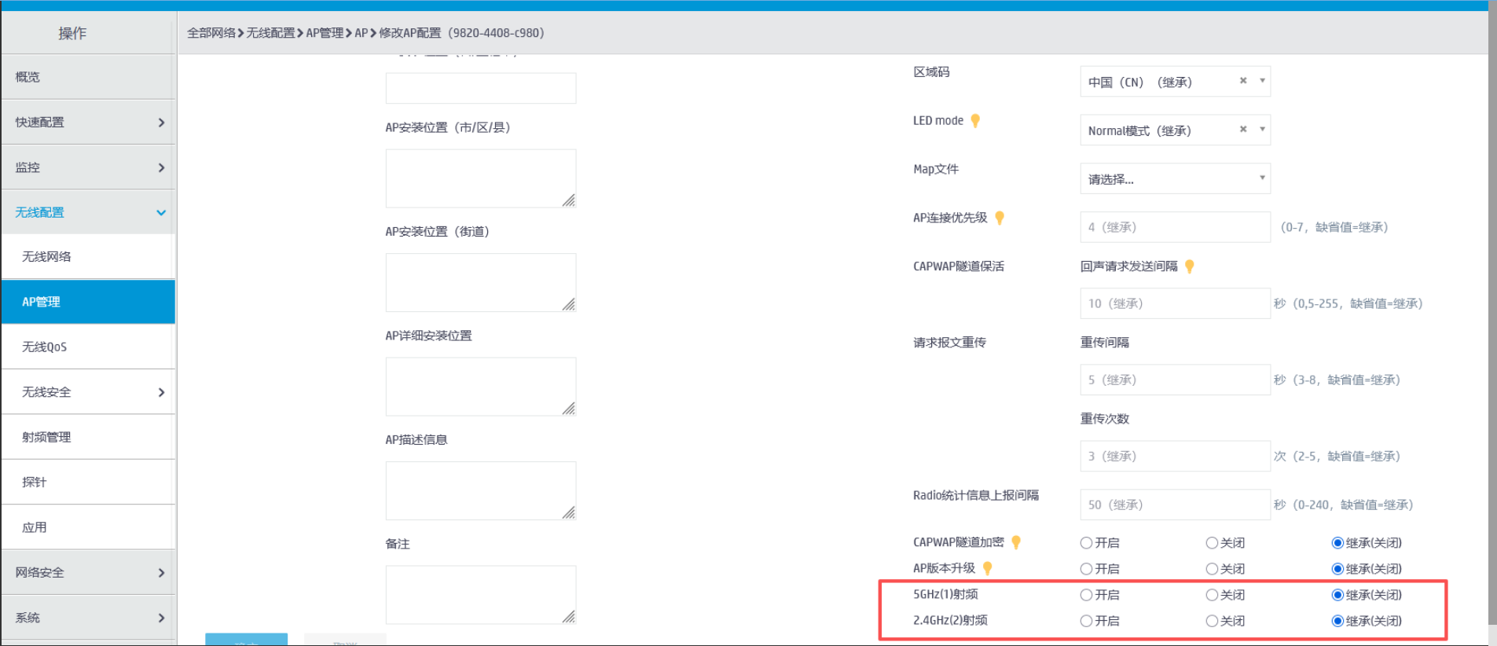This screenshot has width=1497, height=646.
Task: Select 关闭 for CAPWAP隧道加密
Action: 1212,543
